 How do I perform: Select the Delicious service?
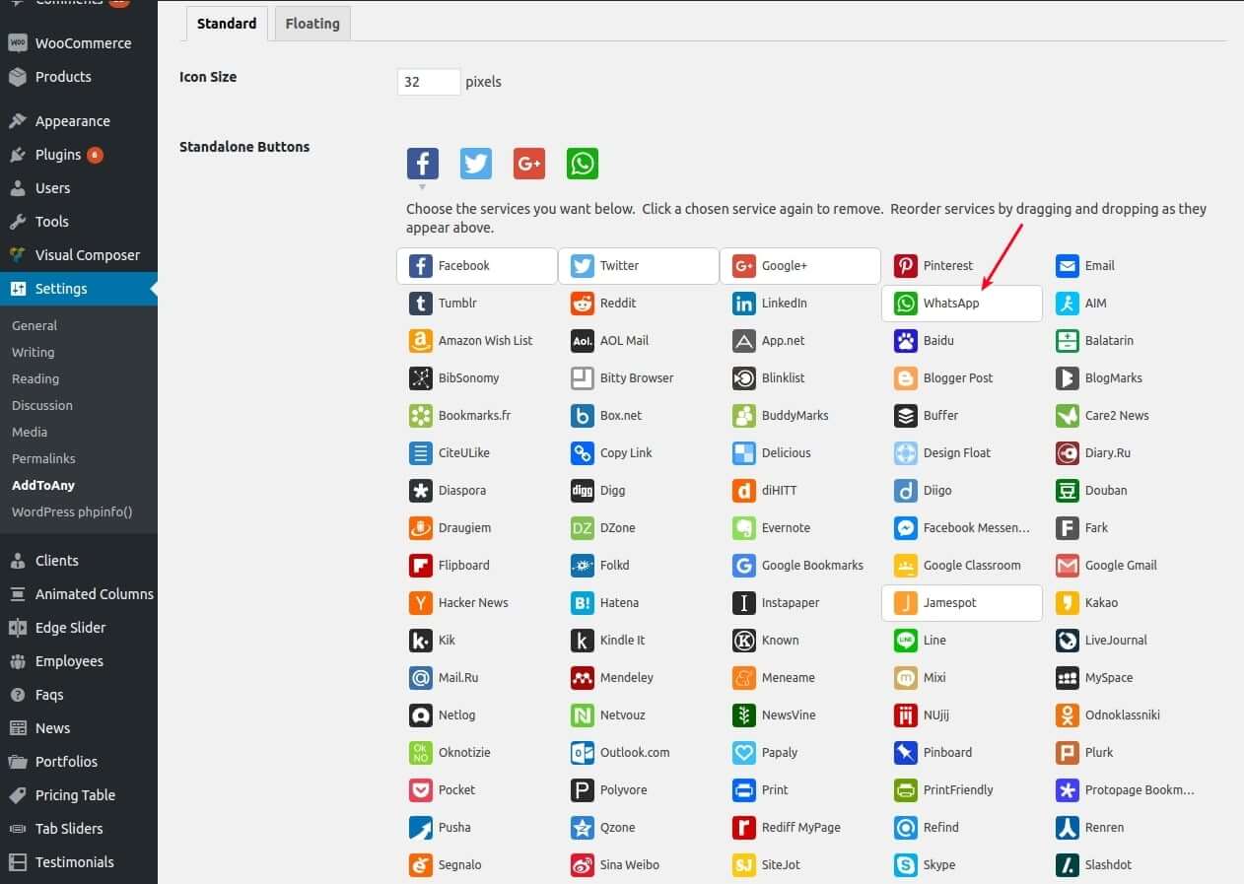tap(799, 453)
